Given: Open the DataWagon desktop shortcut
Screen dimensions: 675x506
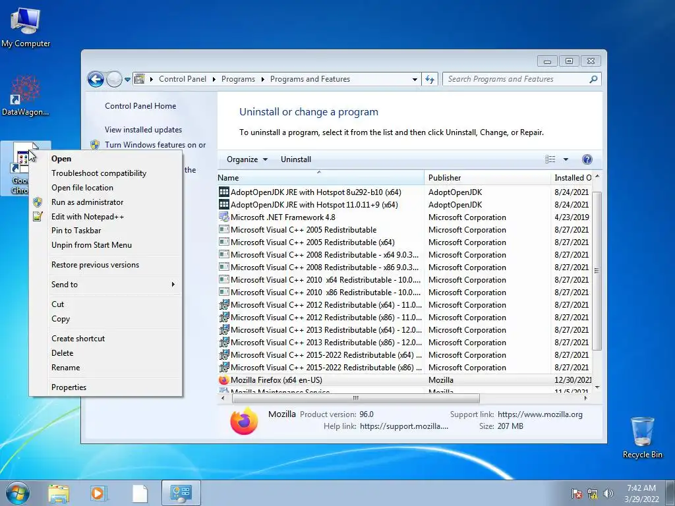Looking at the screenshot, I should [x=26, y=96].
